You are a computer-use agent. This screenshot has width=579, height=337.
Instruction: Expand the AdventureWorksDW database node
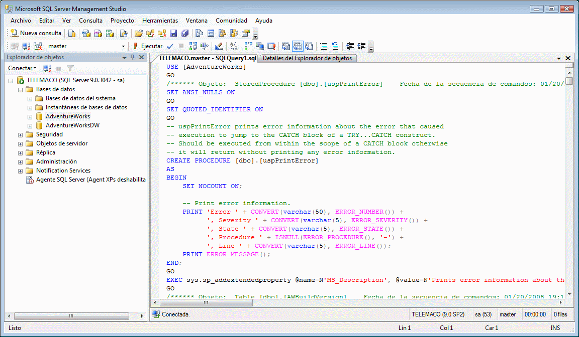[x=30, y=125]
